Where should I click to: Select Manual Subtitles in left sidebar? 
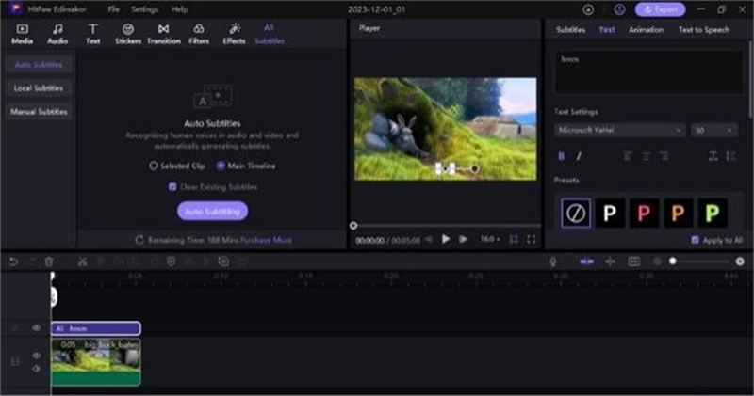[39, 112]
